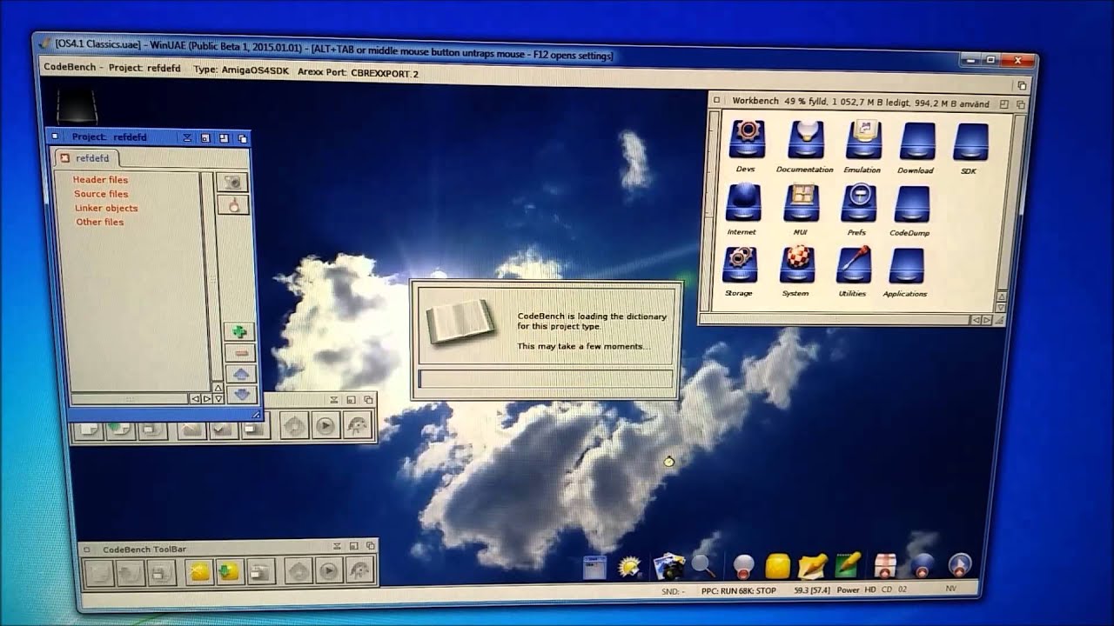Click the camera snapshot button in Project window
1114x626 pixels.
232,182
